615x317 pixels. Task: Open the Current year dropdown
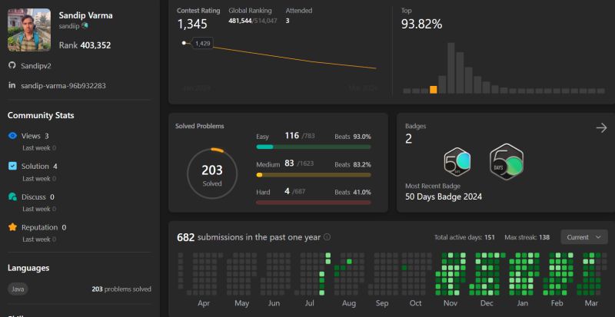click(x=584, y=237)
